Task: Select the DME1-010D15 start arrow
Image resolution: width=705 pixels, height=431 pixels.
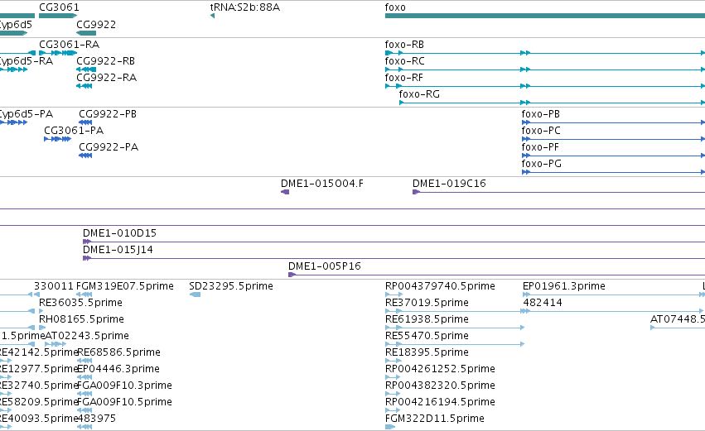Action: 87,242
